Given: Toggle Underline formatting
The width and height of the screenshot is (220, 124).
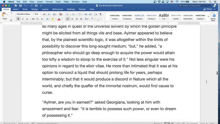Looking at the screenshot, I should [x=27, y=19].
